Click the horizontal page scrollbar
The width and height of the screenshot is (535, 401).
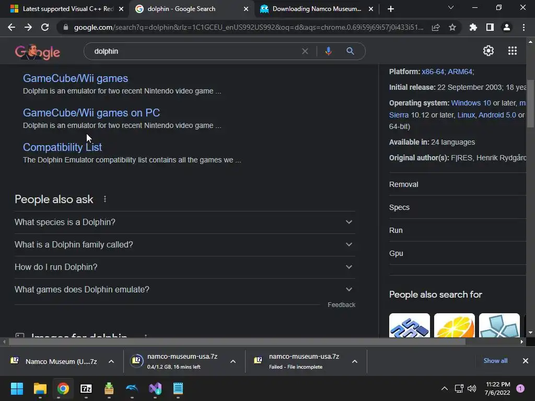point(237,341)
